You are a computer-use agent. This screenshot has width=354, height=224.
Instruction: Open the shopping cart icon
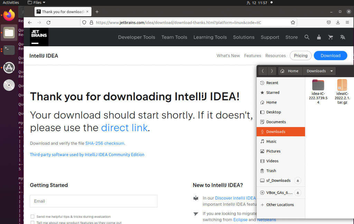click(x=330, y=37)
